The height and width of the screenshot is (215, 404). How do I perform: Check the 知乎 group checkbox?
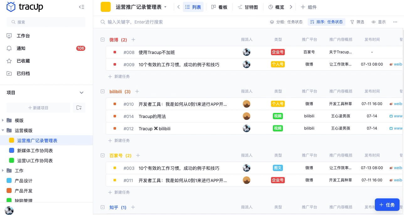point(103,207)
